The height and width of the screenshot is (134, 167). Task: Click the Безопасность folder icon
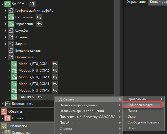[x=8, y=104]
